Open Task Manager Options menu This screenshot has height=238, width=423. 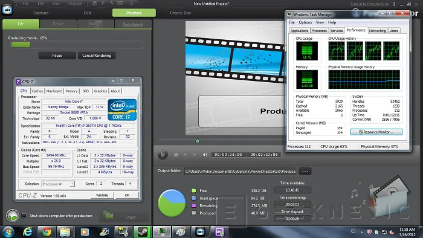click(305, 22)
